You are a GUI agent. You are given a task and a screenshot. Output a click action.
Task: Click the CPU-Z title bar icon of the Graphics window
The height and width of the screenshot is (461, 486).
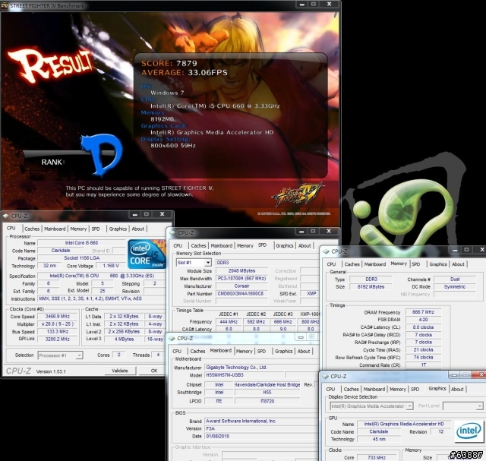(x=325, y=376)
